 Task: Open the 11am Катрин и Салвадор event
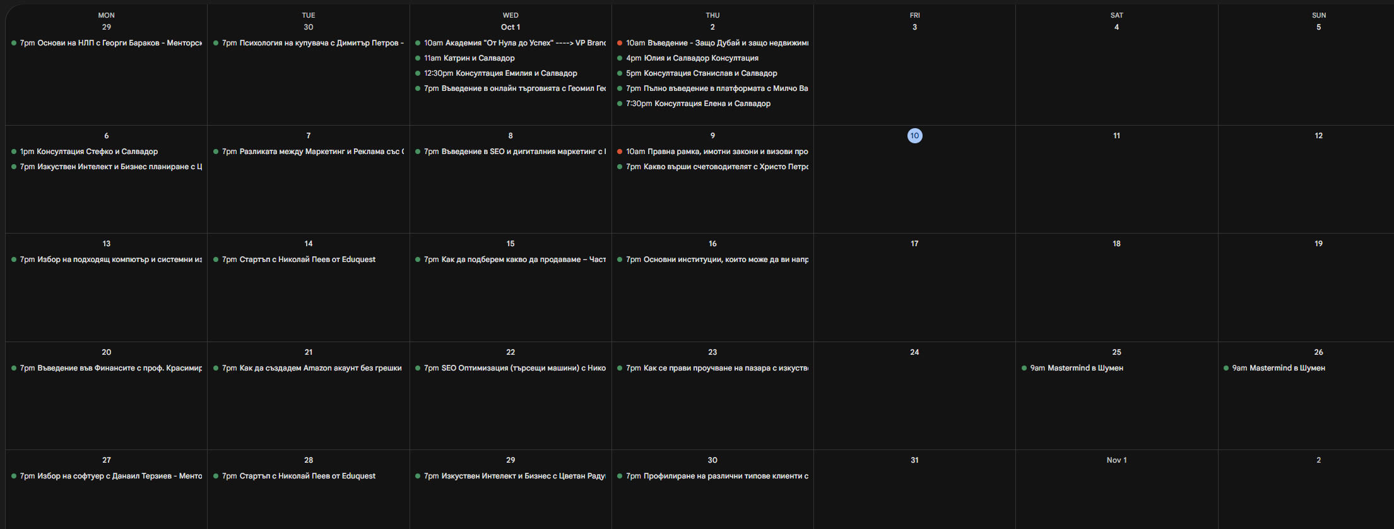coord(469,58)
